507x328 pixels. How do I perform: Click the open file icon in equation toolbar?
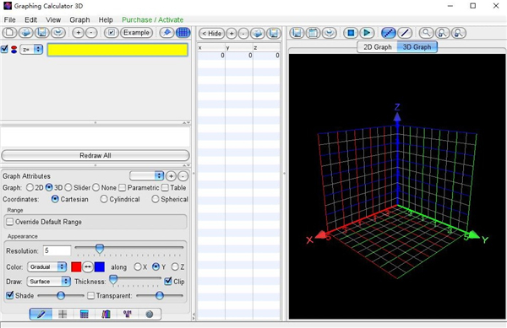tap(26, 33)
